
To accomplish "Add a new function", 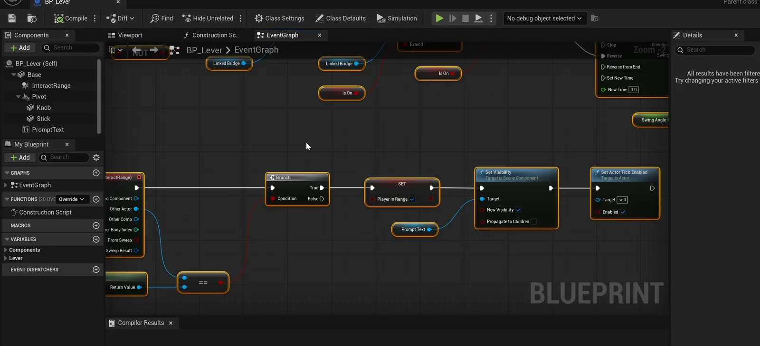I will [96, 199].
